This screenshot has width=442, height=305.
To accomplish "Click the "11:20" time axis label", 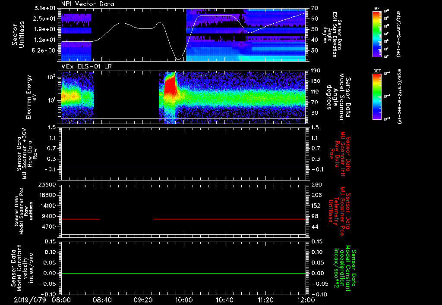I will click(x=265, y=300).
